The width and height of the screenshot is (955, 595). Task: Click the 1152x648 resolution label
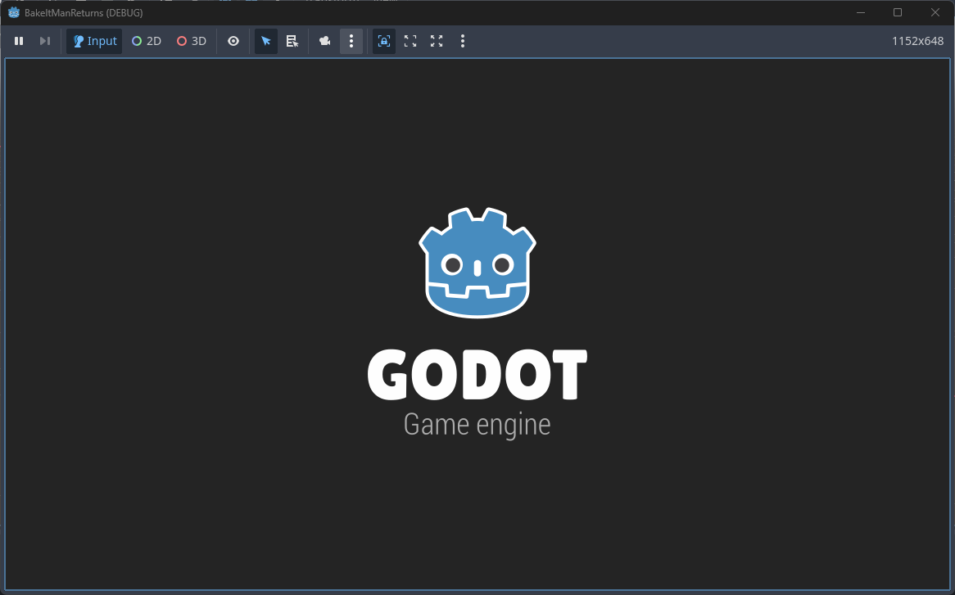(917, 41)
